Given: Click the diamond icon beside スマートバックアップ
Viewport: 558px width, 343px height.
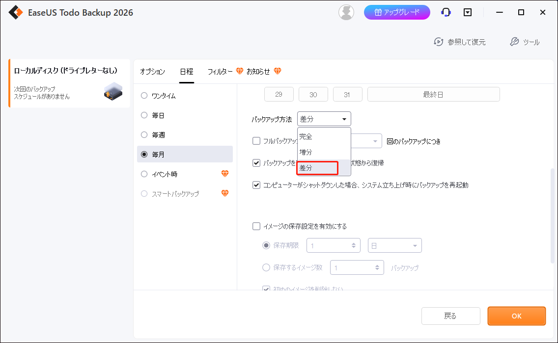Looking at the screenshot, I should pyautogui.click(x=225, y=193).
